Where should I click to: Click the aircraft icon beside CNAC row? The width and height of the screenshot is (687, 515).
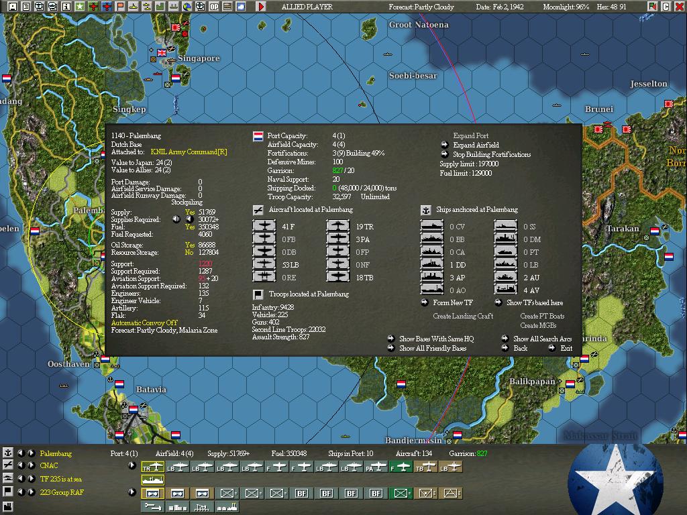7,465
